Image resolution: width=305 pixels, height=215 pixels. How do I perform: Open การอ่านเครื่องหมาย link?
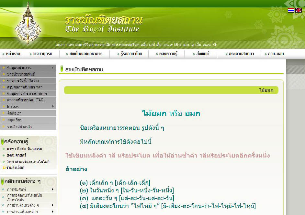pos(22,211)
